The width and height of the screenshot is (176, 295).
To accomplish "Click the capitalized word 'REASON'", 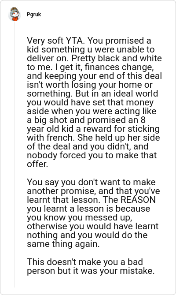I will click(138, 200).
